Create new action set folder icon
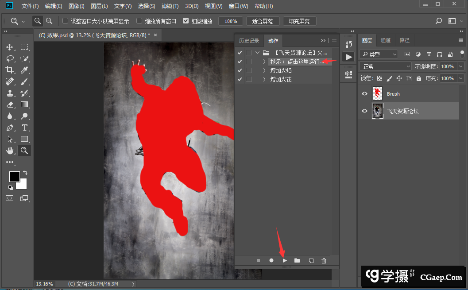Image resolution: width=468 pixels, height=290 pixels. (297, 261)
